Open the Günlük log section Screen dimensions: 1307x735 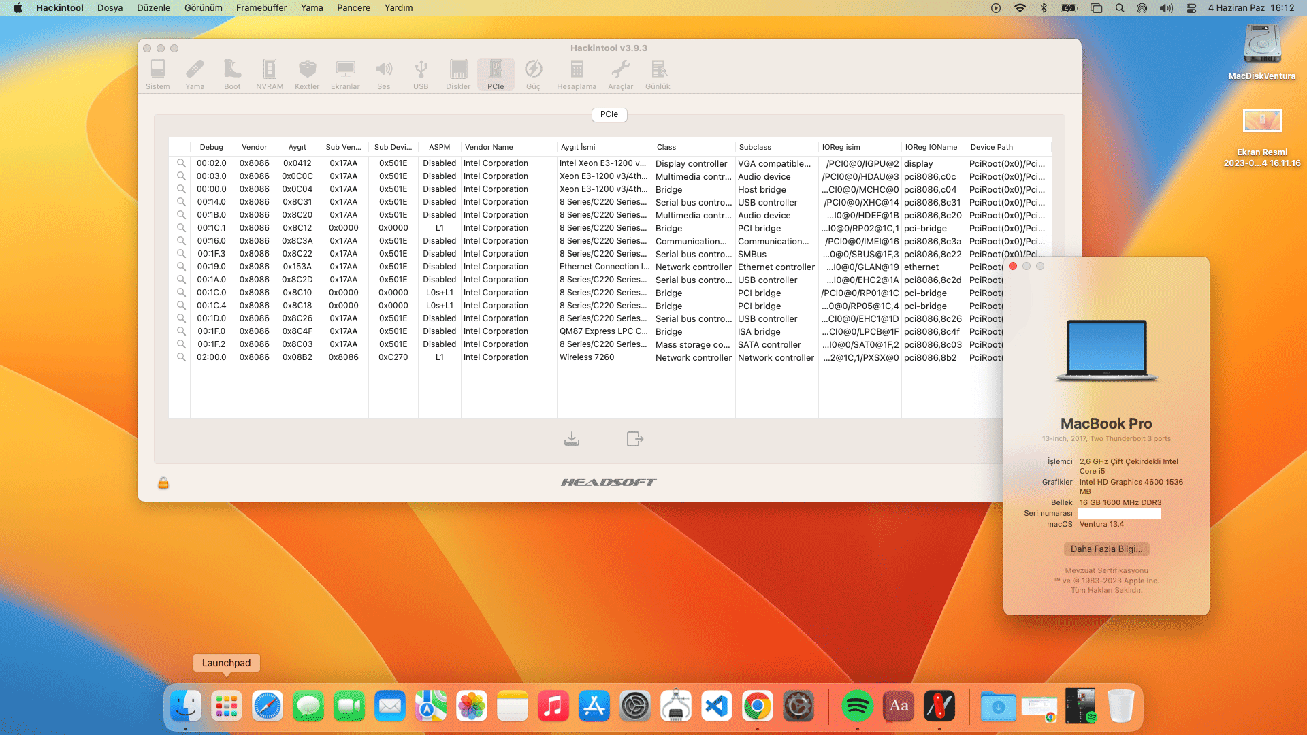pos(658,73)
